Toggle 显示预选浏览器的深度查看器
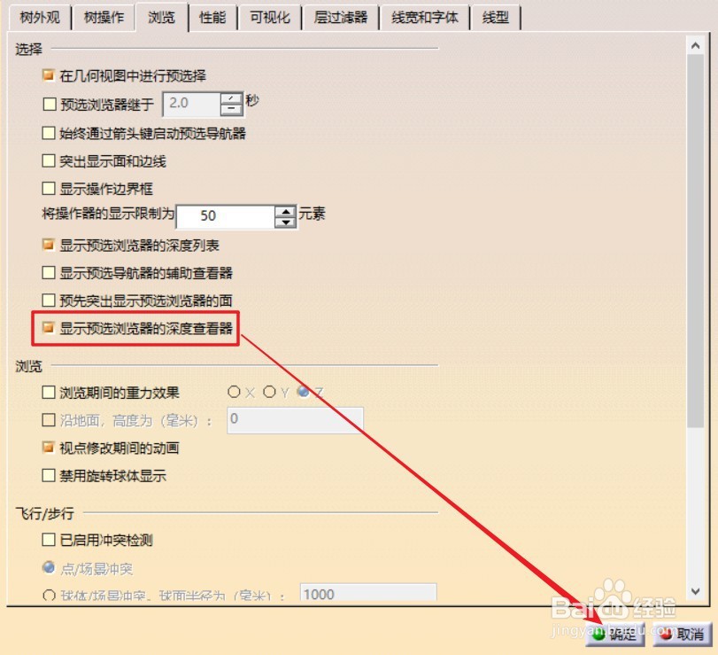 tap(49, 328)
